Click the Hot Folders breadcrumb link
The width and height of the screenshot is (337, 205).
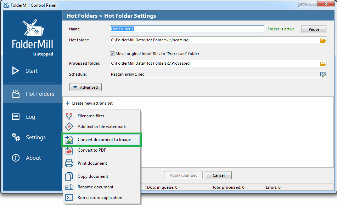point(82,16)
